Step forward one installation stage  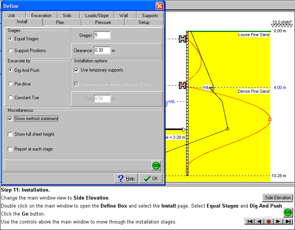278,222
